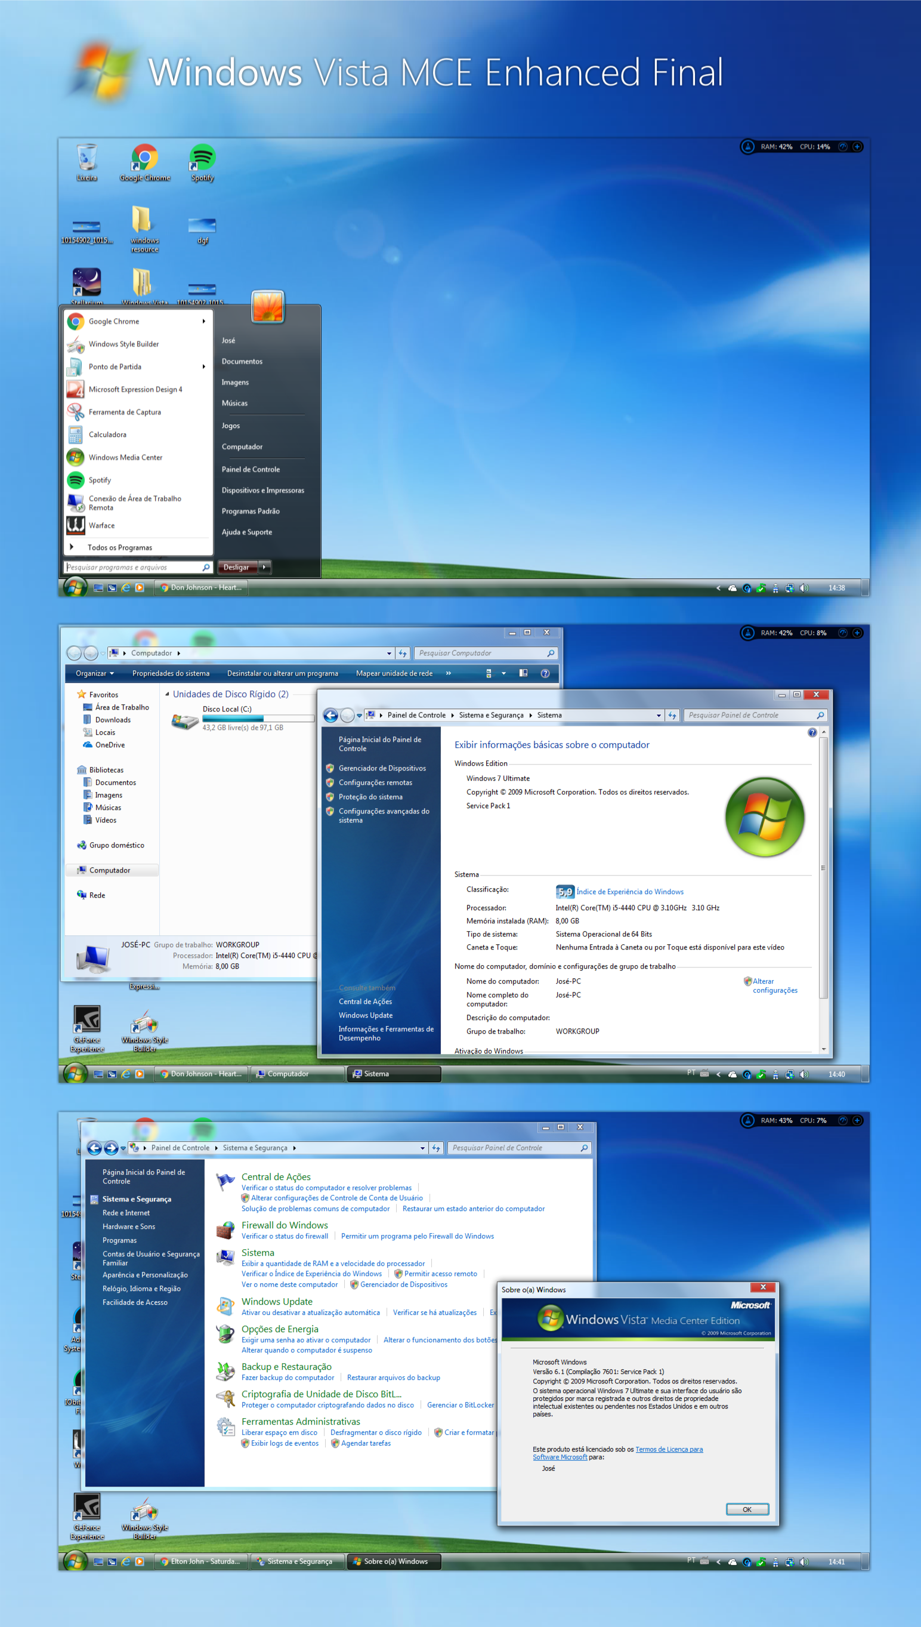Click the 'Pesquisar programas e arquivos' search field
Viewport: 921px width, 1627px height.
coord(137,568)
